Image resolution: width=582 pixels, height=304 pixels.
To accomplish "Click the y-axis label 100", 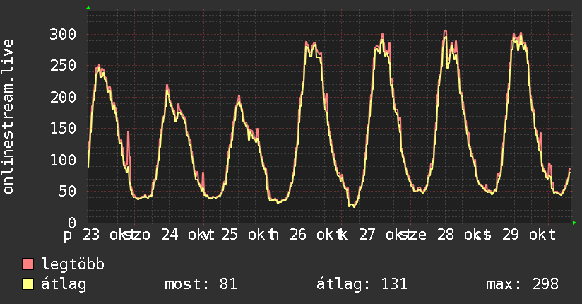I will pyautogui.click(x=63, y=160).
